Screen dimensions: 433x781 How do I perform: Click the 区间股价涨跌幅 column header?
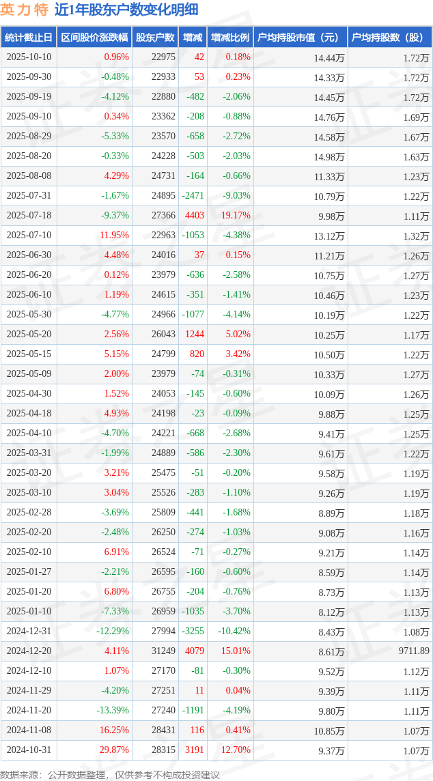click(x=94, y=38)
